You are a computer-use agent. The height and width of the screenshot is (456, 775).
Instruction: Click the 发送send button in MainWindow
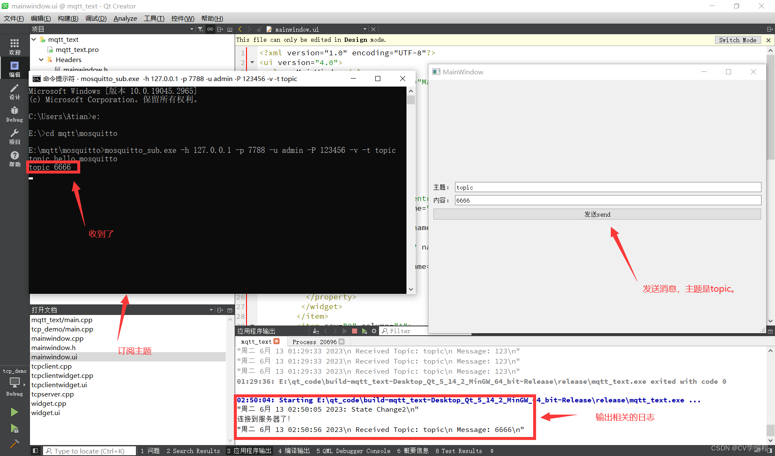(x=597, y=214)
